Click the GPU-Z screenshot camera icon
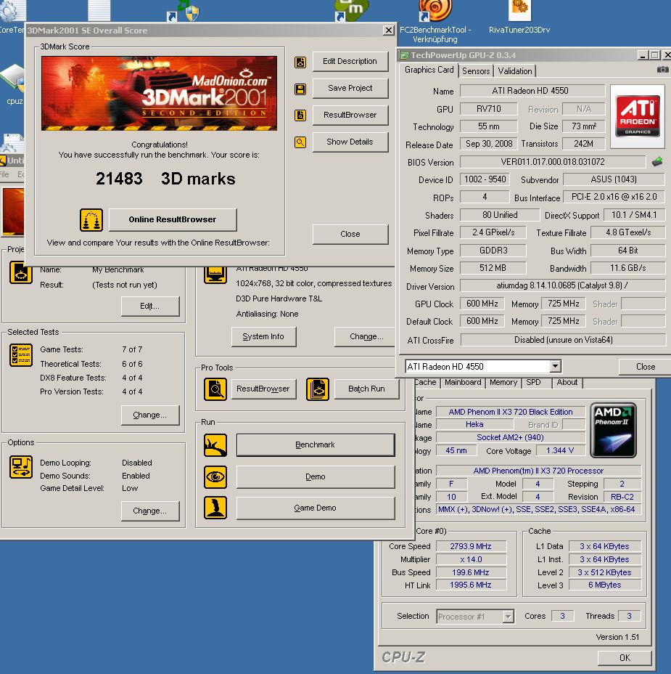This screenshot has width=671, height=674. tap(662, 69)
